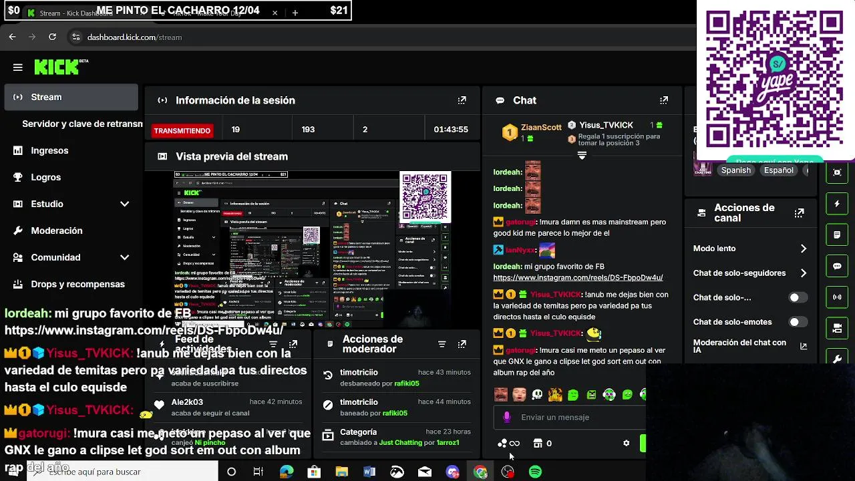Open a new browser tab

[295, 13]
